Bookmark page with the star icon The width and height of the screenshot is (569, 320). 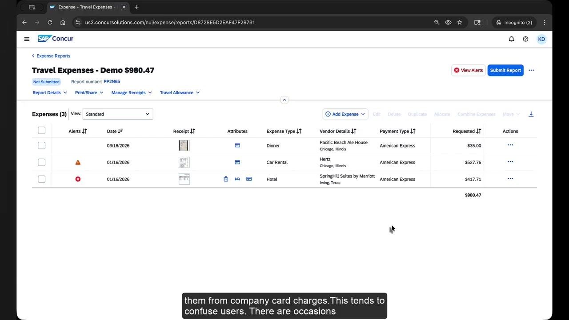click(460, 22)
